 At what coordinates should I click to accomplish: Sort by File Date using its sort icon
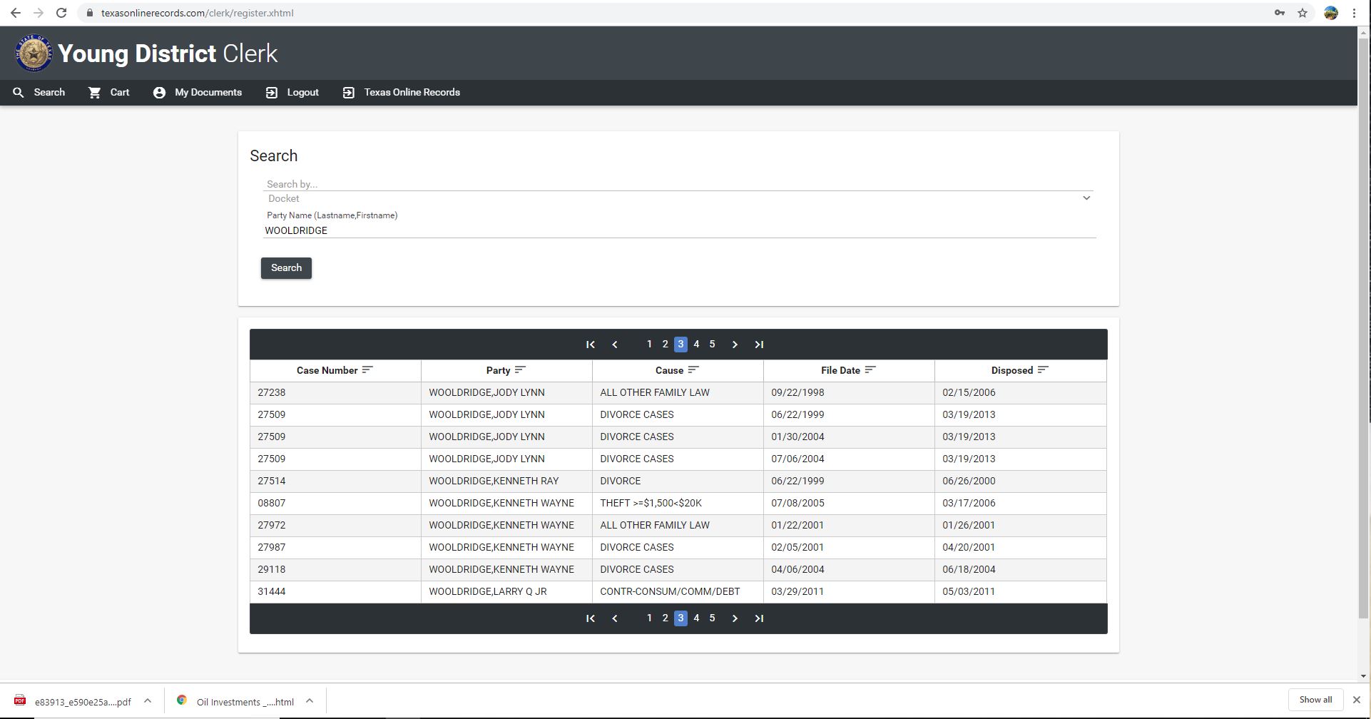[x=870, y=369]
